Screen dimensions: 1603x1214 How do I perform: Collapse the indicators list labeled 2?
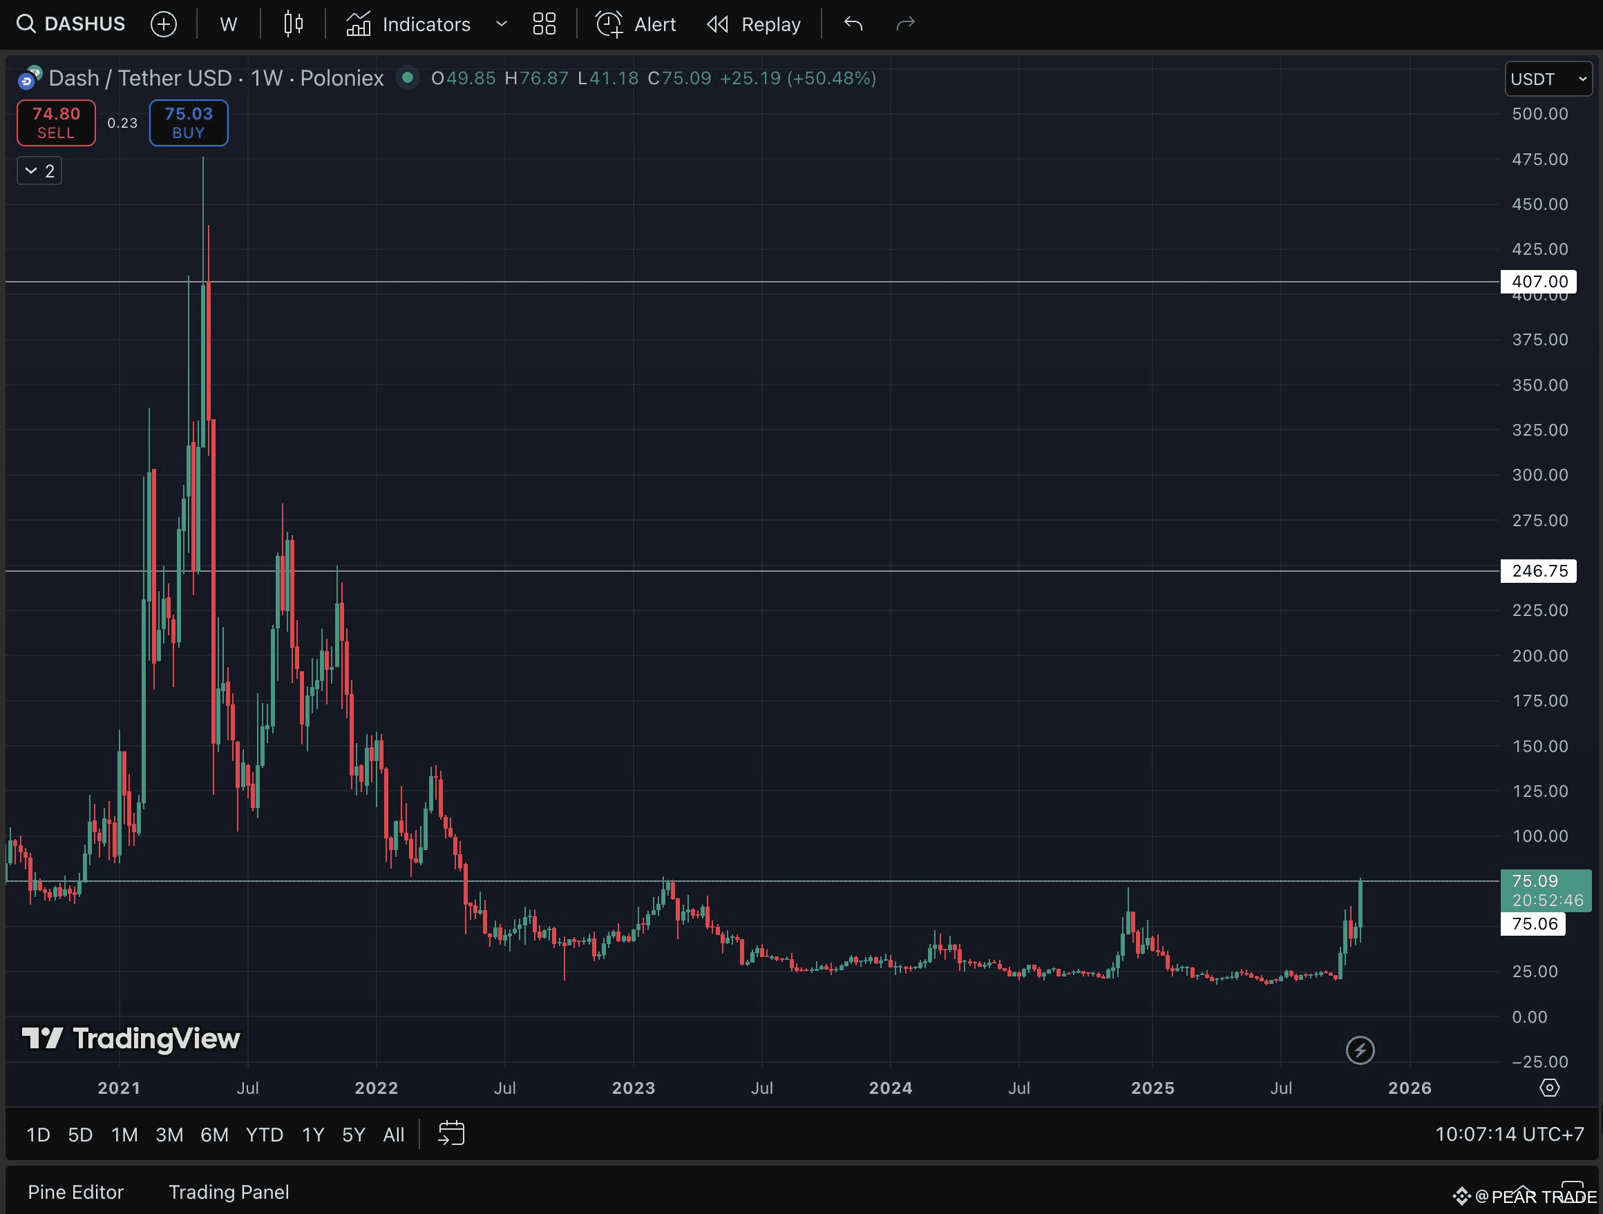(39, 171)
